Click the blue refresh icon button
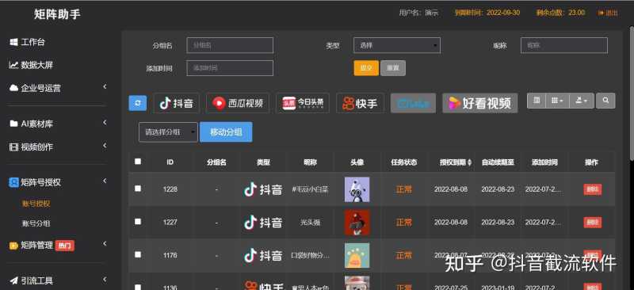The image size is (634, 290). 138,103
